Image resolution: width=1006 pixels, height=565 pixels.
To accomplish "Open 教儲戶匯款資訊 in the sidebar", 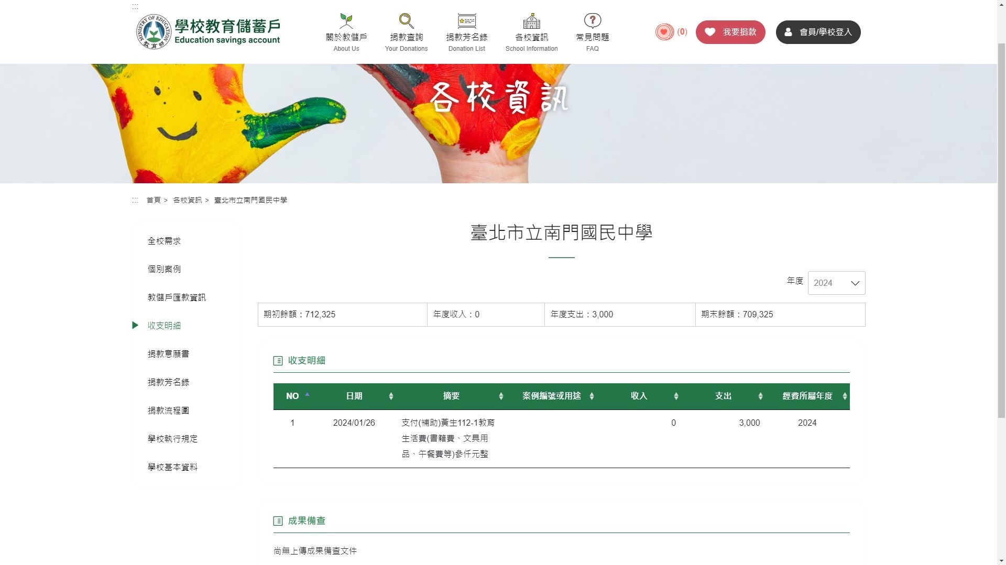I will point(177,297).
